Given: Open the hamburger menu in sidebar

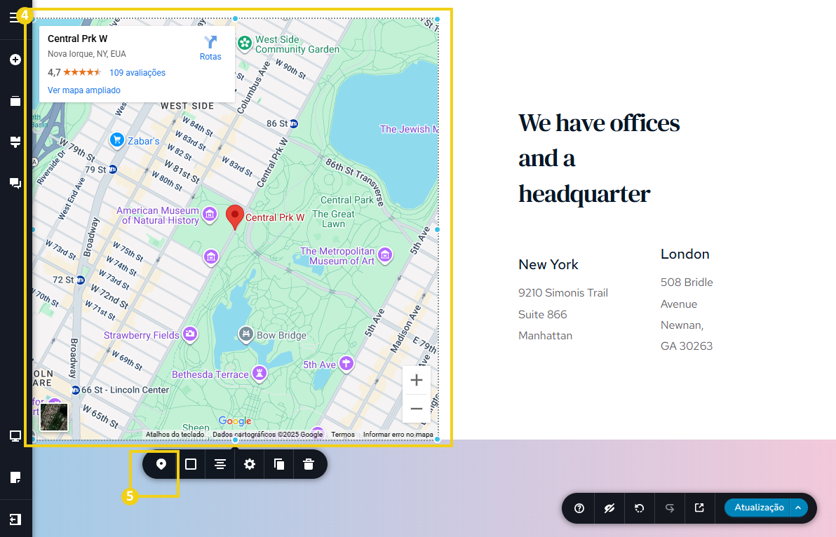Looking at the screenshot, I should tap(15, 18).
